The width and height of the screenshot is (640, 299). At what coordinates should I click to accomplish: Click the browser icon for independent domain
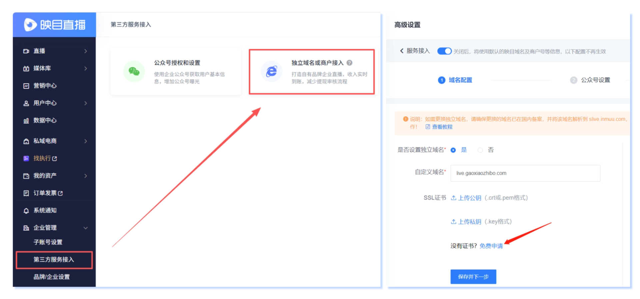tap(271, 71)
